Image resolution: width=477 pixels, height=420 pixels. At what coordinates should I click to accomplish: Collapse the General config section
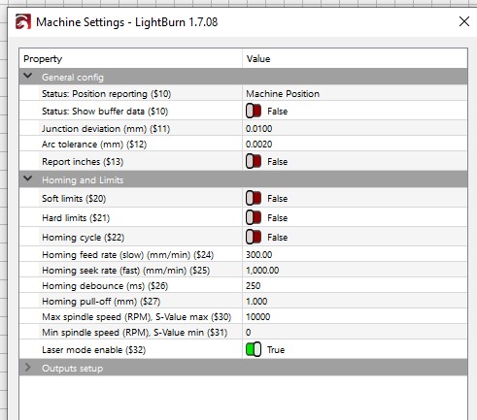pyautogui.click(x=28, y=77)
